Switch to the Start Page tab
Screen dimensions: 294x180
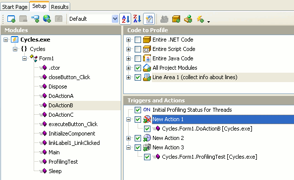pos(15,7)
